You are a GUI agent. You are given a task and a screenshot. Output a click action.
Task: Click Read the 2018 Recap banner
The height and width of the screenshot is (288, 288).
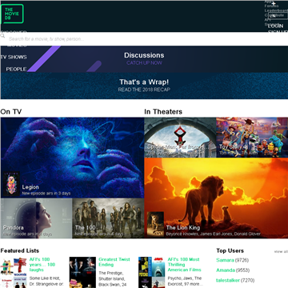pyautogui.click(x=144, y=86)
